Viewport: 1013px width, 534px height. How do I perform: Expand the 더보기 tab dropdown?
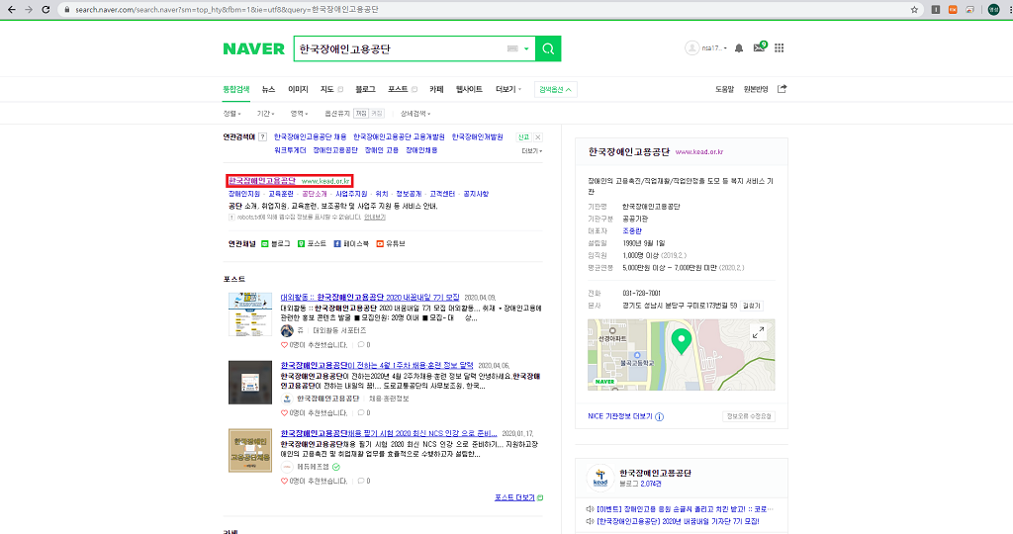coord(507,90)
